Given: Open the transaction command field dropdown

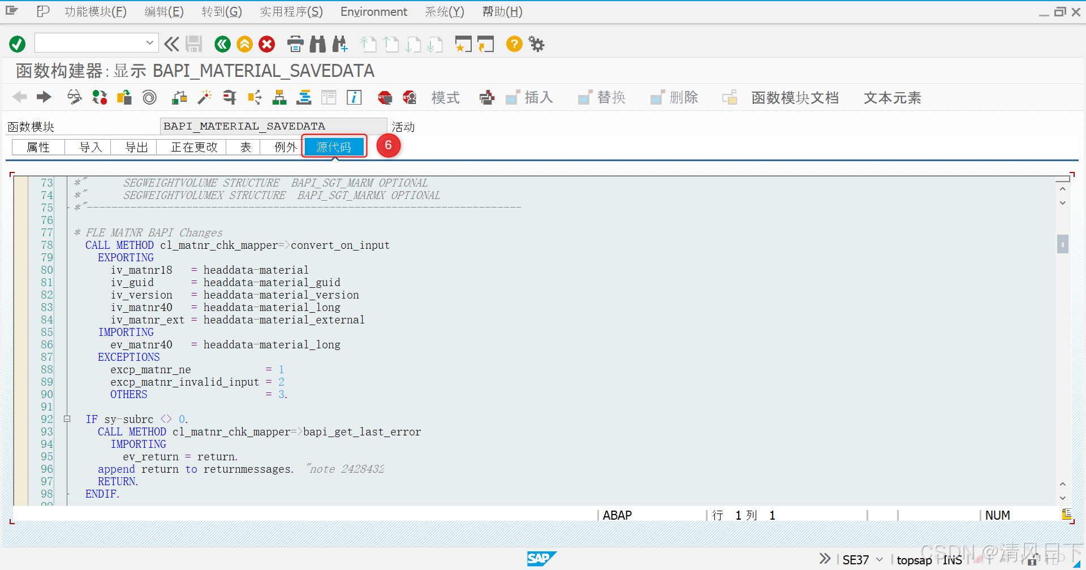Looking at the screenshot, I should (x=149, y=43).
